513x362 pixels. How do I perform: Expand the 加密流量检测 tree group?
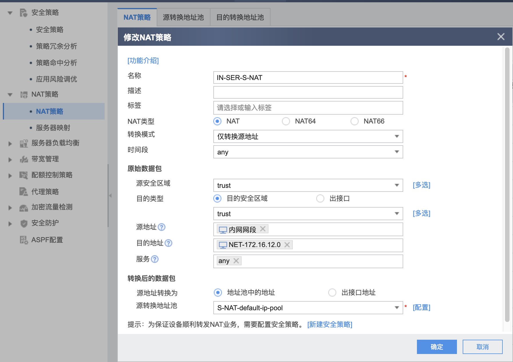point(10,208)
